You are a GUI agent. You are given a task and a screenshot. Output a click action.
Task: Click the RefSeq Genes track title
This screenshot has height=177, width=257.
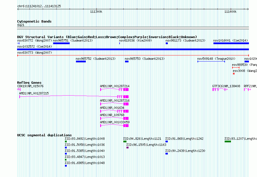(29, 83)
